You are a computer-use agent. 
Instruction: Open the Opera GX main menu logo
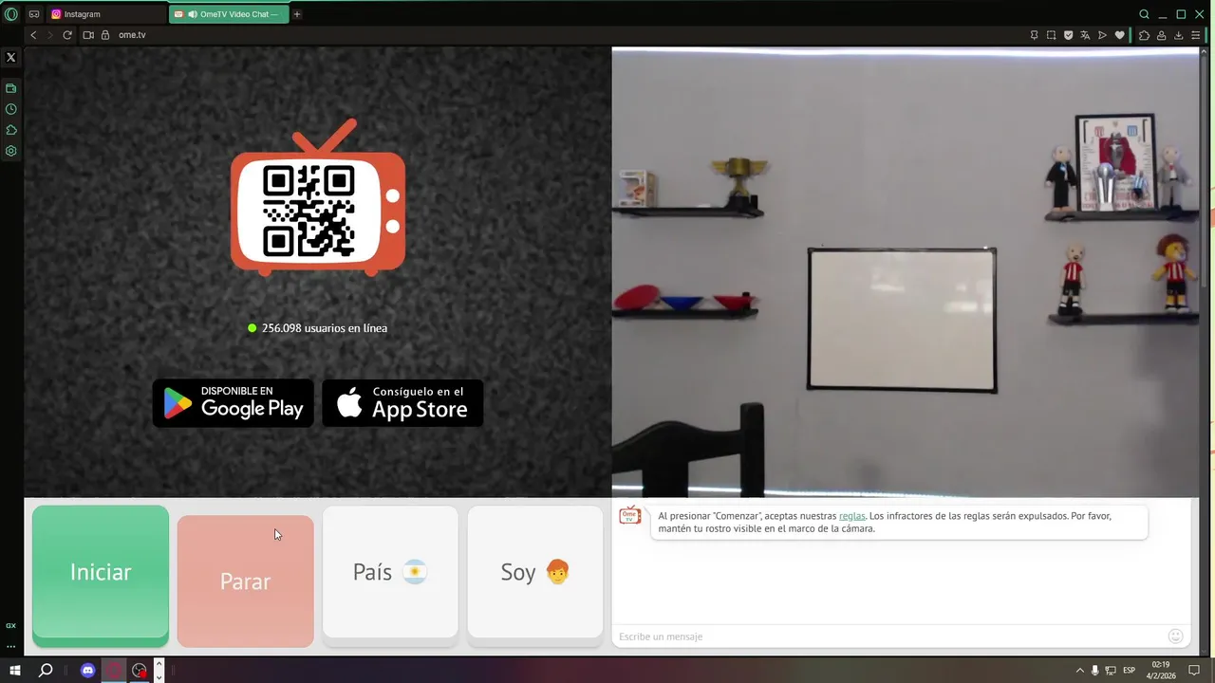point(11,14)
